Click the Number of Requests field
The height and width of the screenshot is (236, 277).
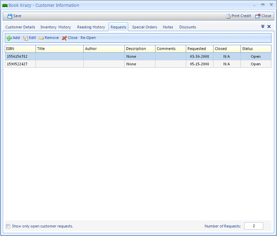pyautogui.click(x=253, y=226)
